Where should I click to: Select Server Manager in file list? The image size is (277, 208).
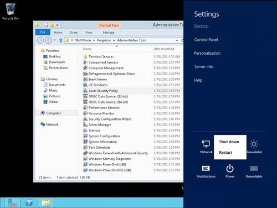click(97, 125)
